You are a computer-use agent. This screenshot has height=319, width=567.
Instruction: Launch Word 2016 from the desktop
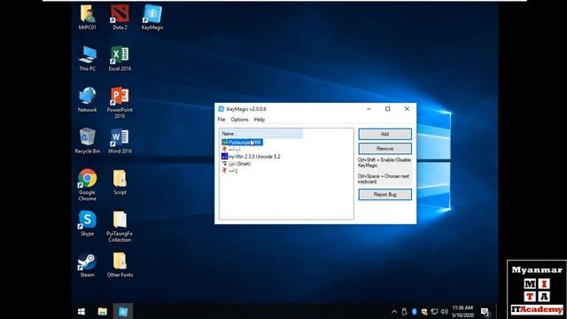120,141
